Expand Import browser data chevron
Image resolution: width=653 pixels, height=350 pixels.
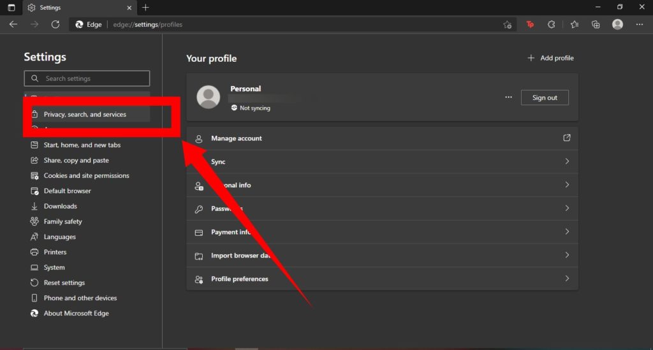tap(567, 255)
